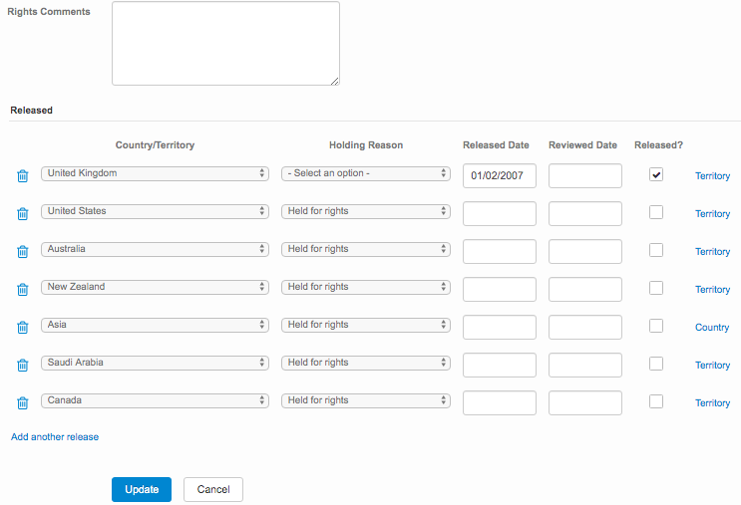Click Territory link in New Zealand row
The image size is (741, 505).
[712, 289]
